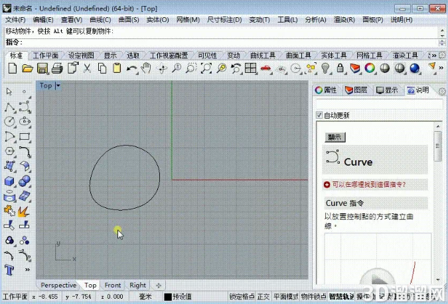448x304 pixels.
Task: Click the help panel search field
Action: [x=379, y=104]
